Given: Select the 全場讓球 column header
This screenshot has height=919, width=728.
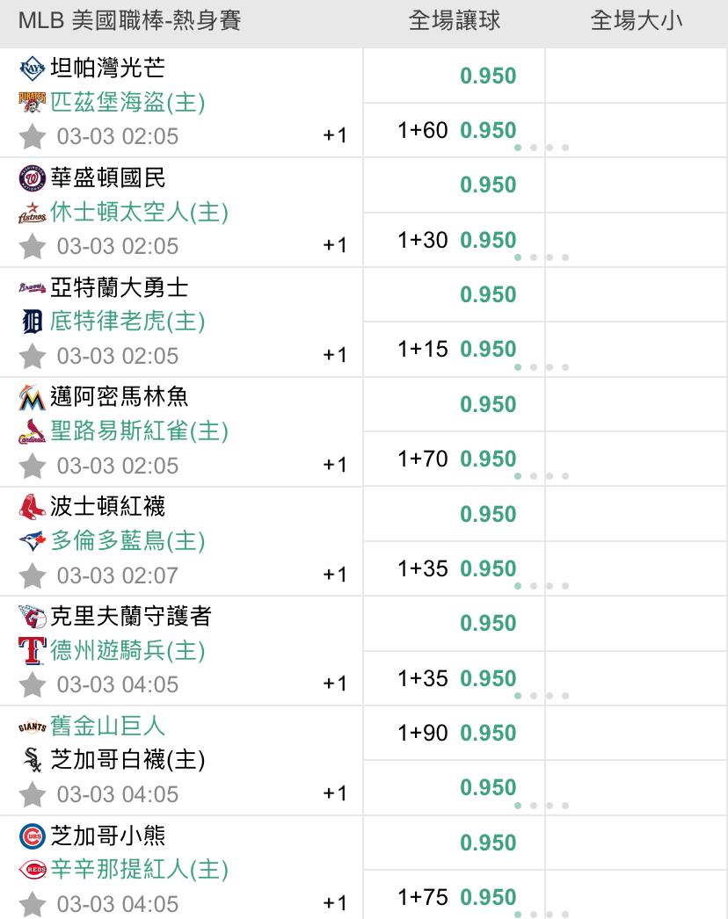Looking at the screenshot, I should [454, 21].
